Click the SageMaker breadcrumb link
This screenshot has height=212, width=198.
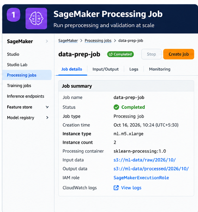68,41
